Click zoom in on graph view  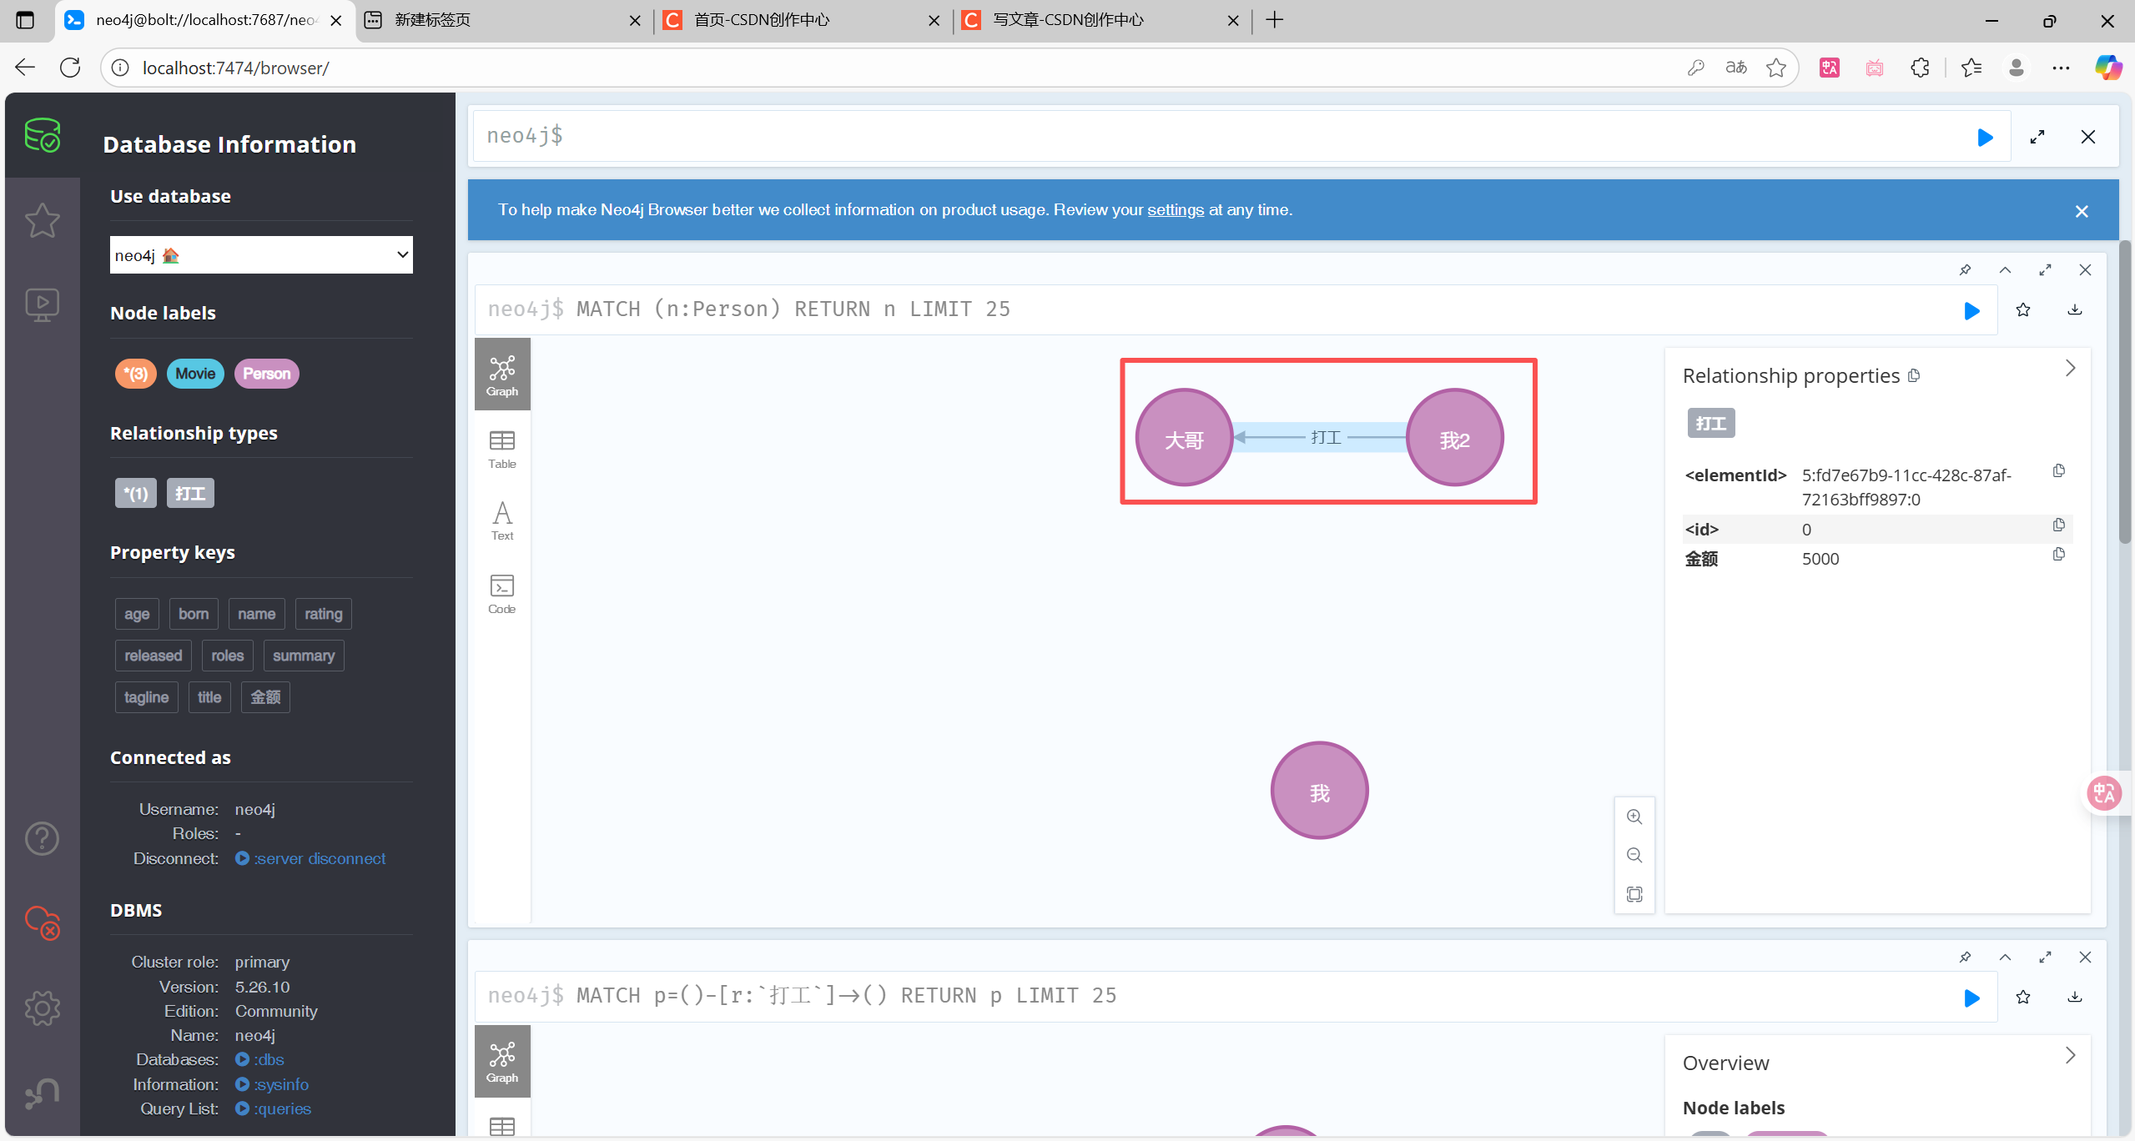click(x=1634, y=817)
